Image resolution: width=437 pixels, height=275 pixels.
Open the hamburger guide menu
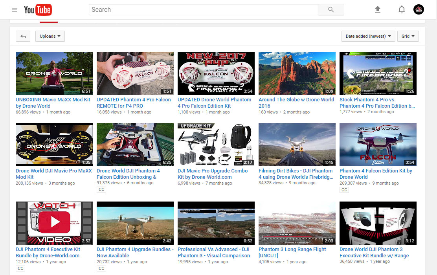click(15, 10)
